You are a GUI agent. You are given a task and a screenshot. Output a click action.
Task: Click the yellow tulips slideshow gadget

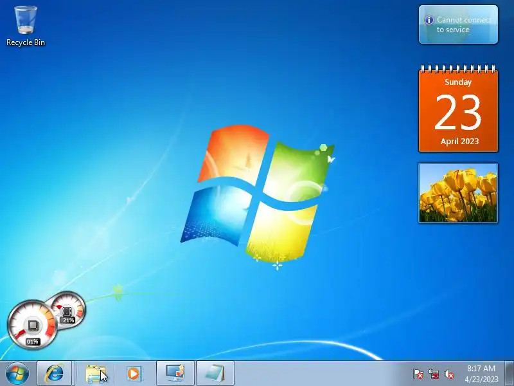tap(458, 193)
